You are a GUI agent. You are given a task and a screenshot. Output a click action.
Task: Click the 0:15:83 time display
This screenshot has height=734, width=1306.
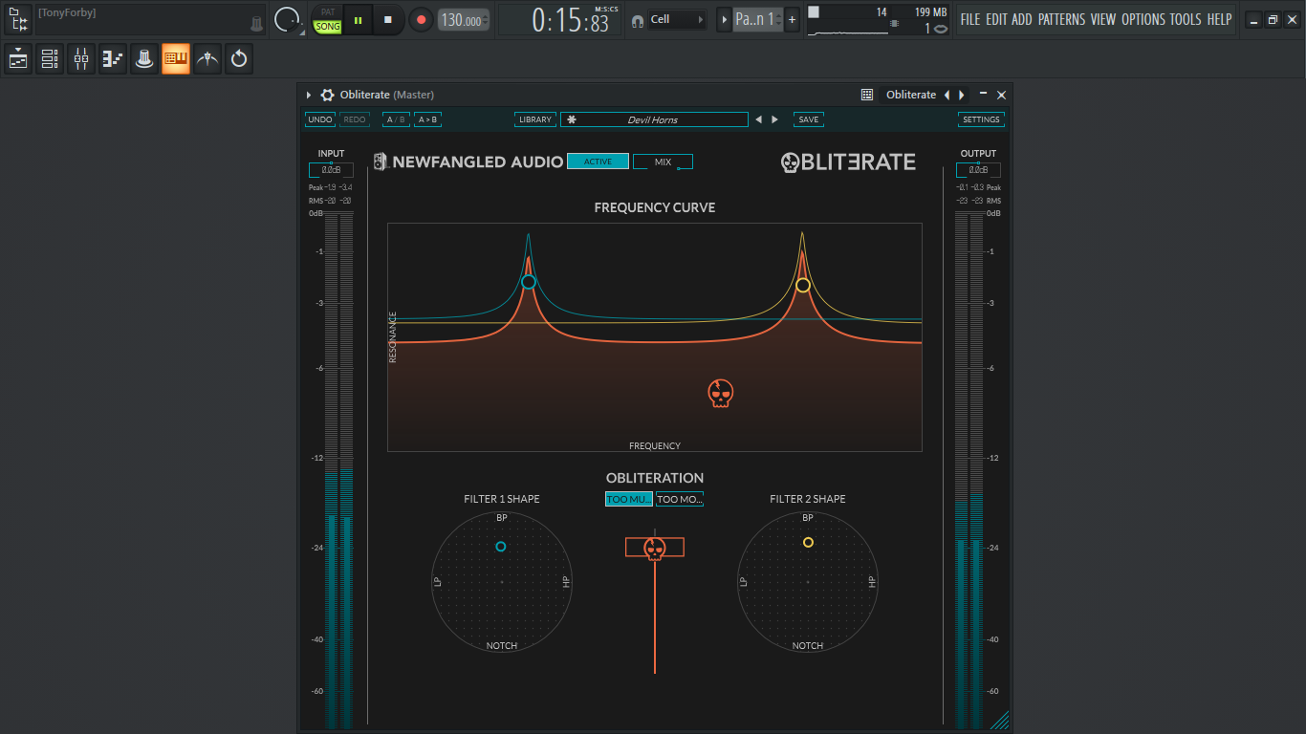pos(570,20)
